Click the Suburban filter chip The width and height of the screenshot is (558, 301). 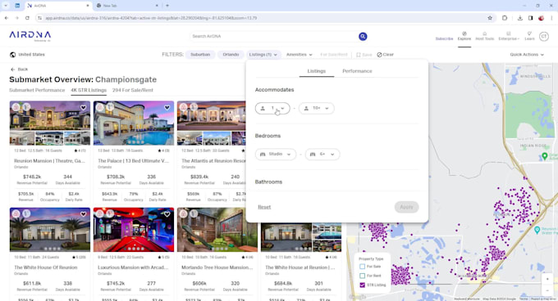point(200,55)
